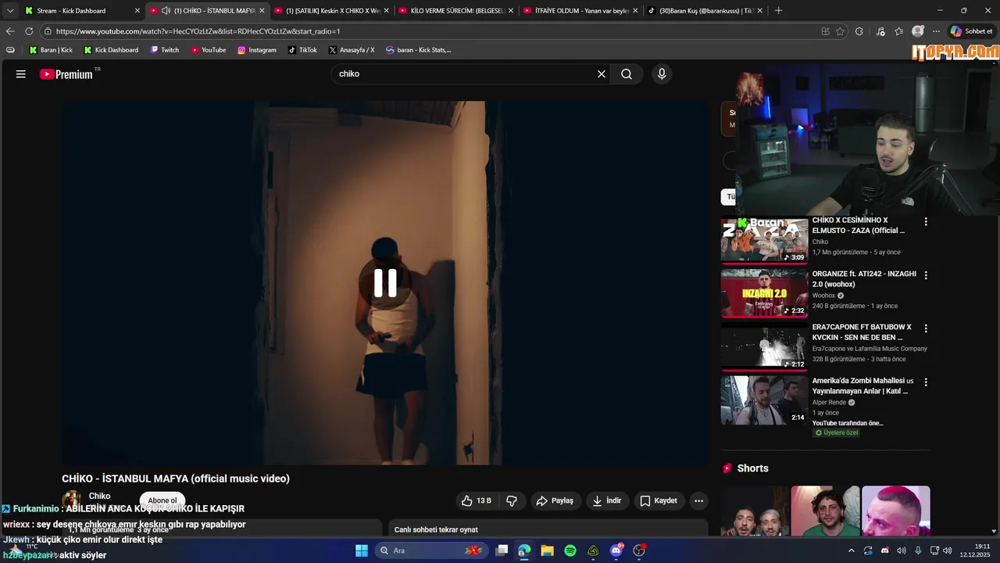
Task: Switch to the KİLO VERME SÜRECİM tab
Action: (458, 10)
